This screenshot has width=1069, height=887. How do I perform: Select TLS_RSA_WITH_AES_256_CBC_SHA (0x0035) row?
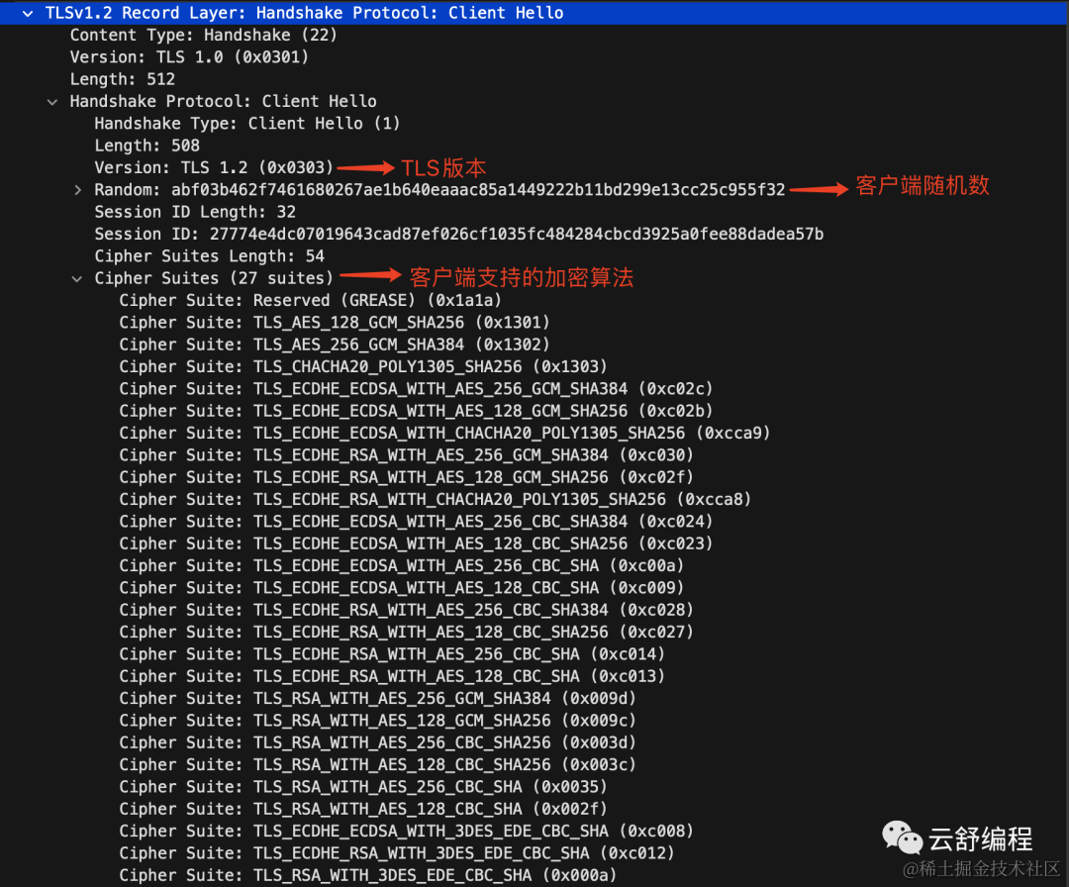pyautogui.click(x=362, y=787)
